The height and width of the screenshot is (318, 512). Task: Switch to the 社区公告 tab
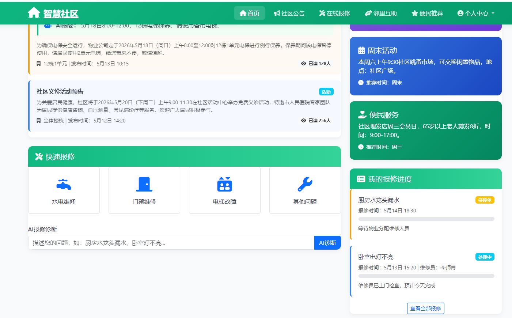click(293, 13)
